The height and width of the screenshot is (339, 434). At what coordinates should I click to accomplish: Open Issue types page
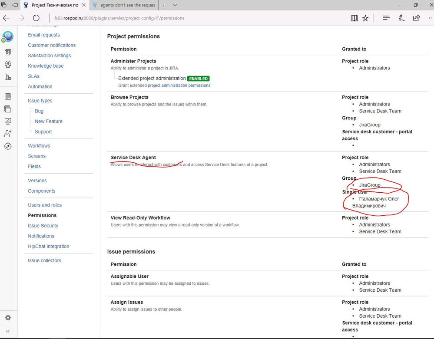tap(40, 101)
